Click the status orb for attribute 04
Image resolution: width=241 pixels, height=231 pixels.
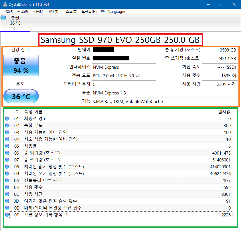(x=7, y=139)
